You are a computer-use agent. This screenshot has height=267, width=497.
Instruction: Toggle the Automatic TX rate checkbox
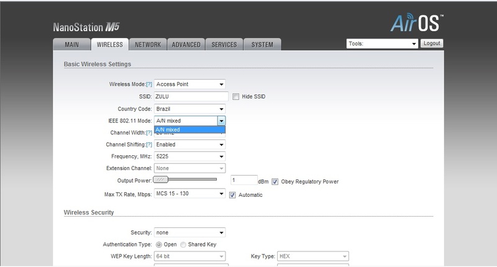232,195
